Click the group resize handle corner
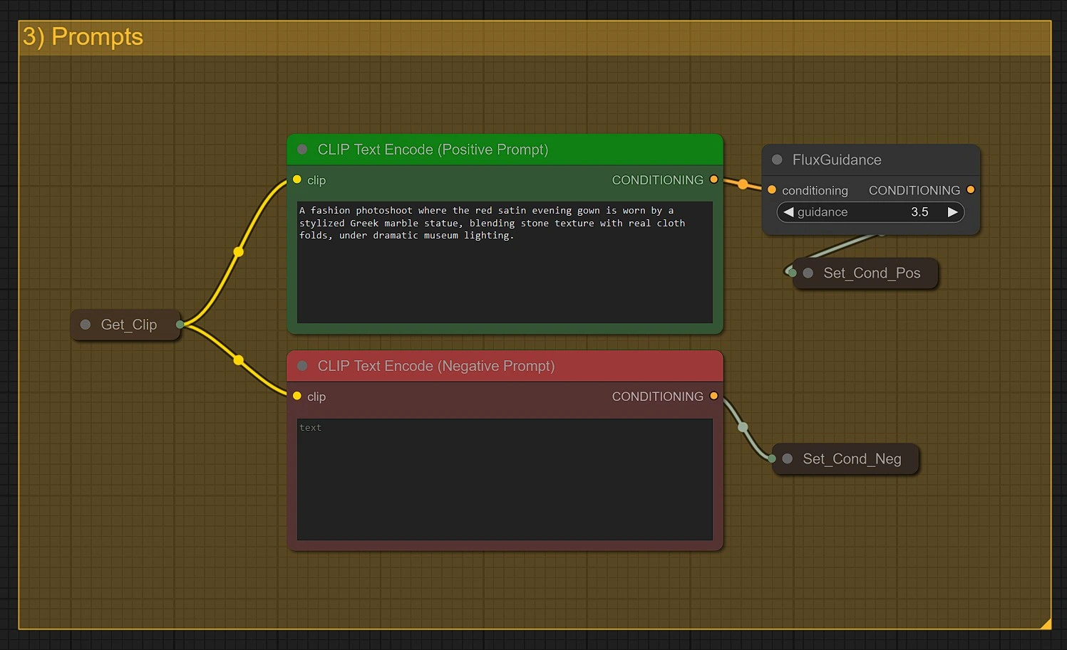The image size is (1067, 650). 1045,624
